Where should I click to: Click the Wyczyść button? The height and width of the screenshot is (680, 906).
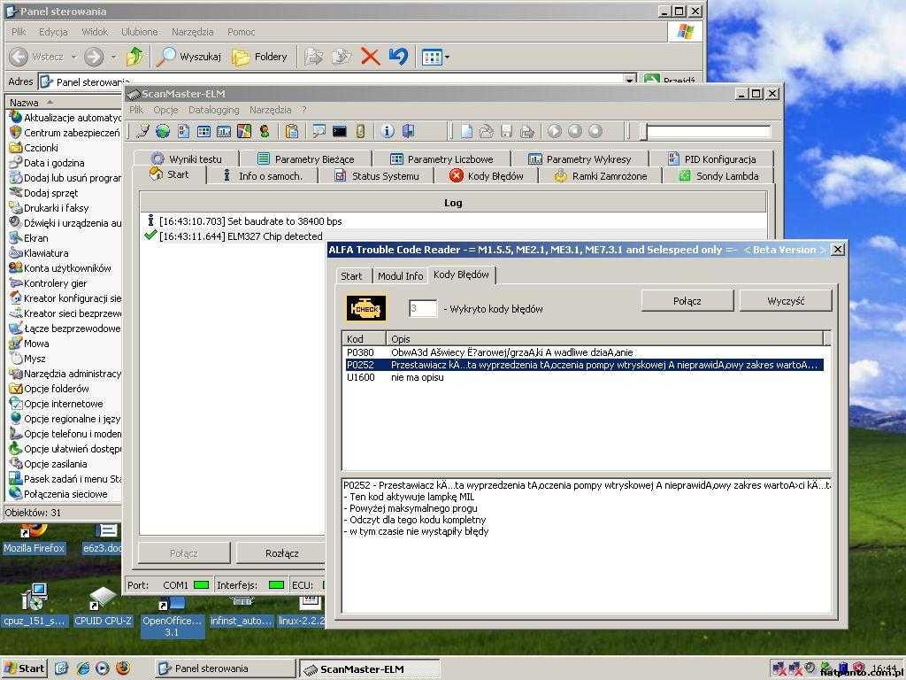coord(786,301)
